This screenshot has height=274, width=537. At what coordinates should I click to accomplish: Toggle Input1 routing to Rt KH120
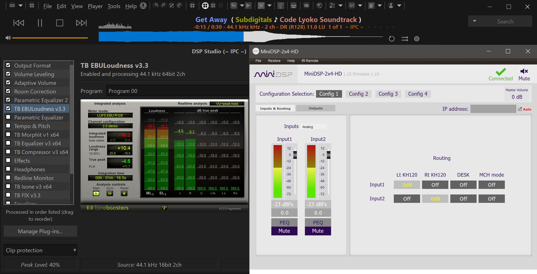tap(435, 185)
